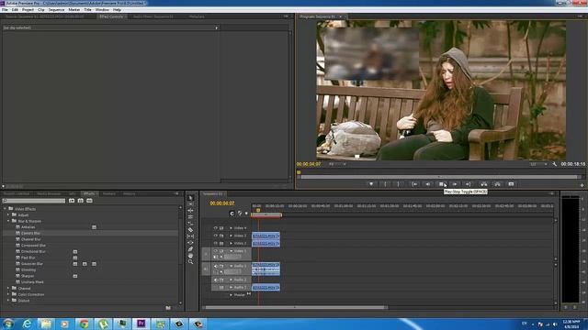Switch to the Project tab
The image size is (588, 330).
(17, 193)
